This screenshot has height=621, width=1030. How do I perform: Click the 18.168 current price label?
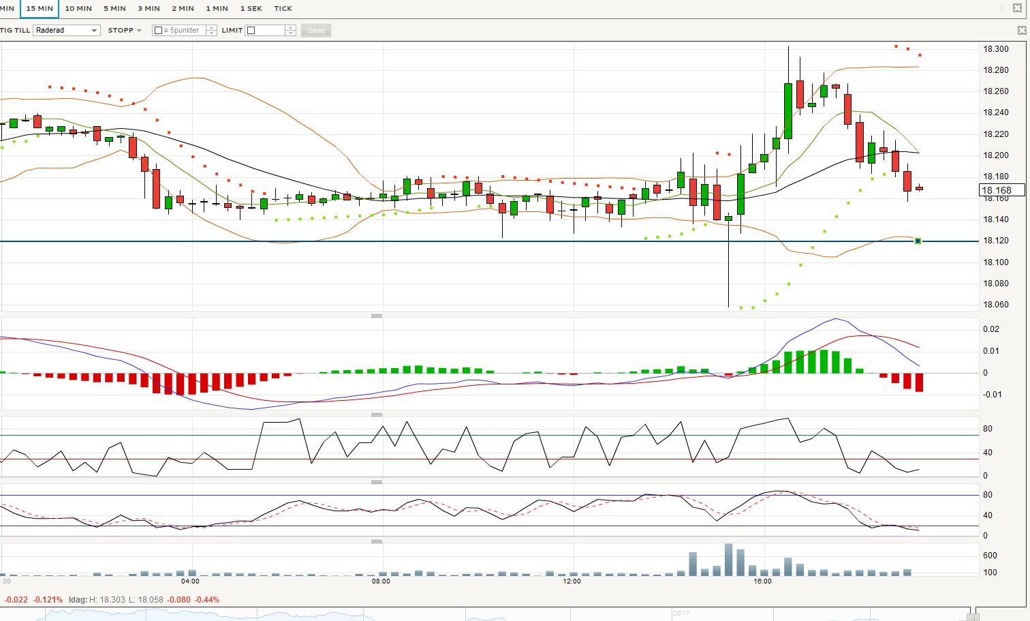[x=1001, y=190]
